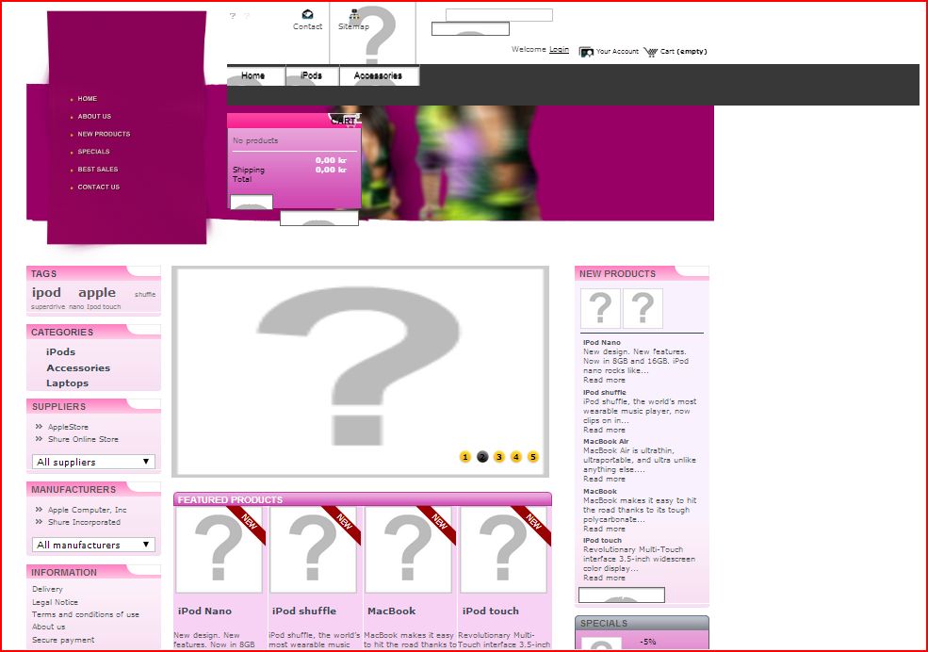Screen dimensions: 928x652
Task: Open Terms and conditions of use
Action: [86, 614]
